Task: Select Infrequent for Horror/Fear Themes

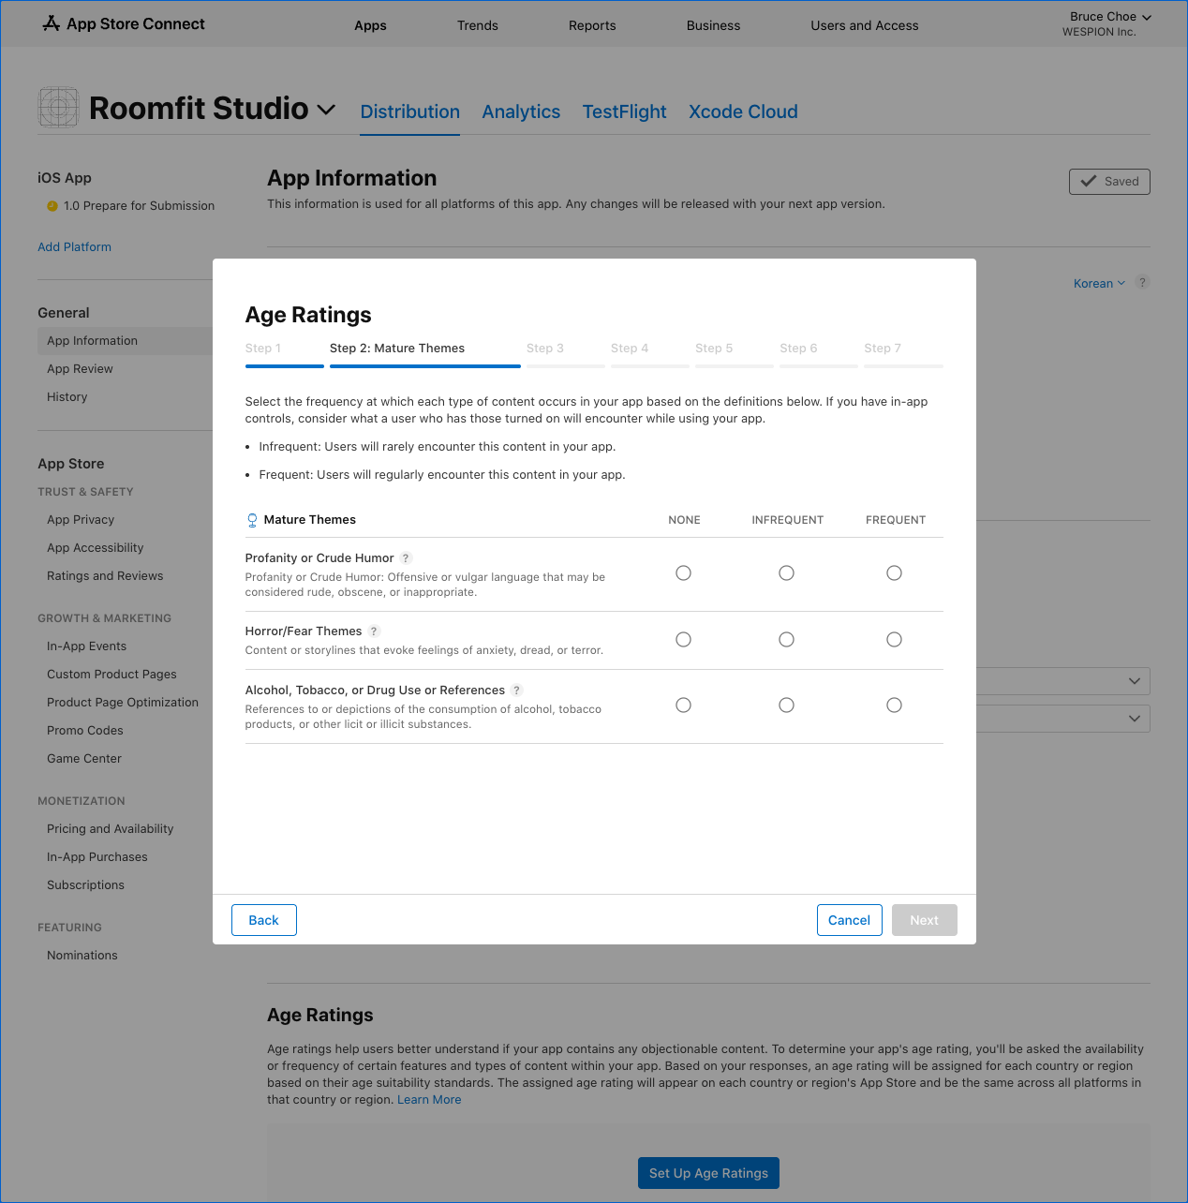Action: coord(786,640)
